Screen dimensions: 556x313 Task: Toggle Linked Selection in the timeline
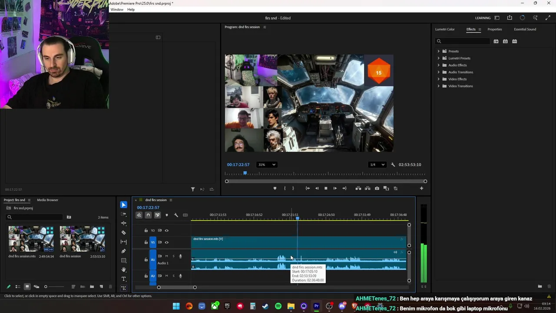(x=157, y=215)
